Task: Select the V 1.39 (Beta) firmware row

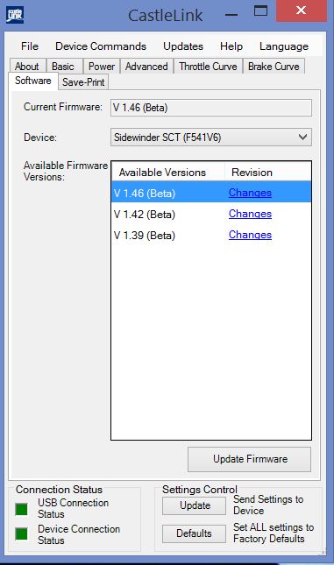Action: click(x=211, y=236)
